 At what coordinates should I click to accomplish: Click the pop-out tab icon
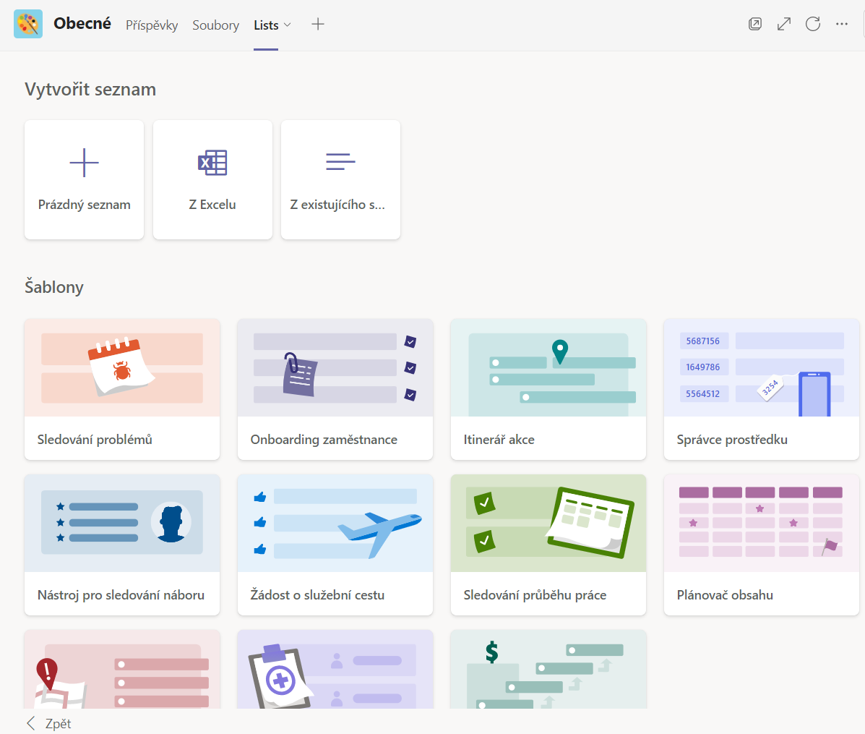(x=755, y=24)
